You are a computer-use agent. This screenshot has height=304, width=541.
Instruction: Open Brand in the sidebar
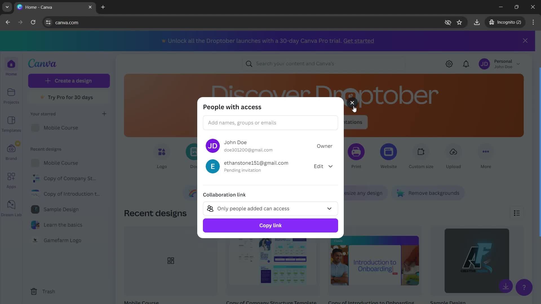tap(11, 151)
